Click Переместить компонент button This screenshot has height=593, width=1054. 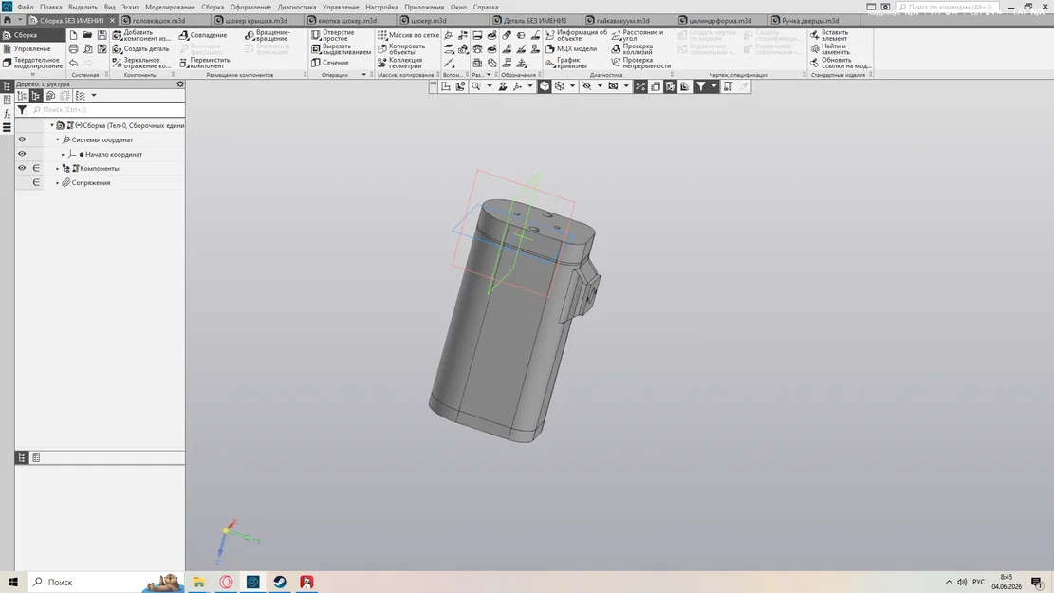[204, 63]
